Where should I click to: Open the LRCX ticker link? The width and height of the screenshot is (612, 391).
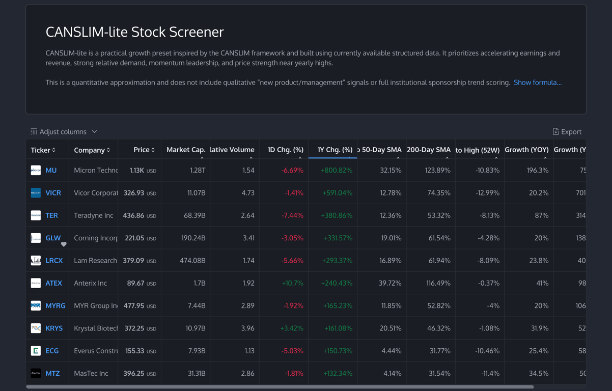54,261
